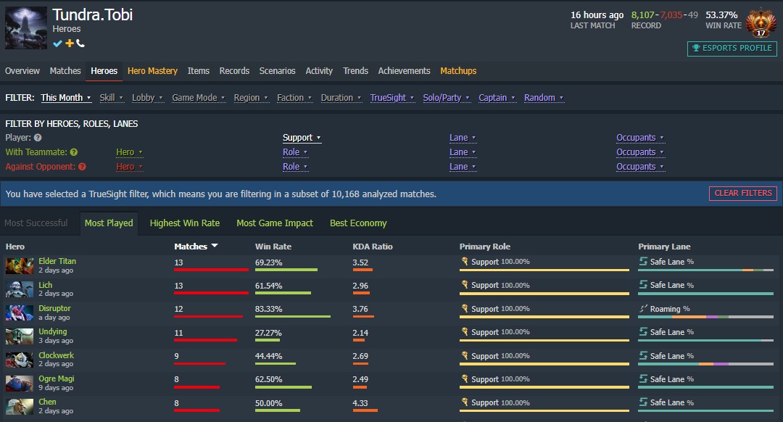Switch to the Hero Mastery tab
Screen dimensions: 783x422
pos(152,71)
